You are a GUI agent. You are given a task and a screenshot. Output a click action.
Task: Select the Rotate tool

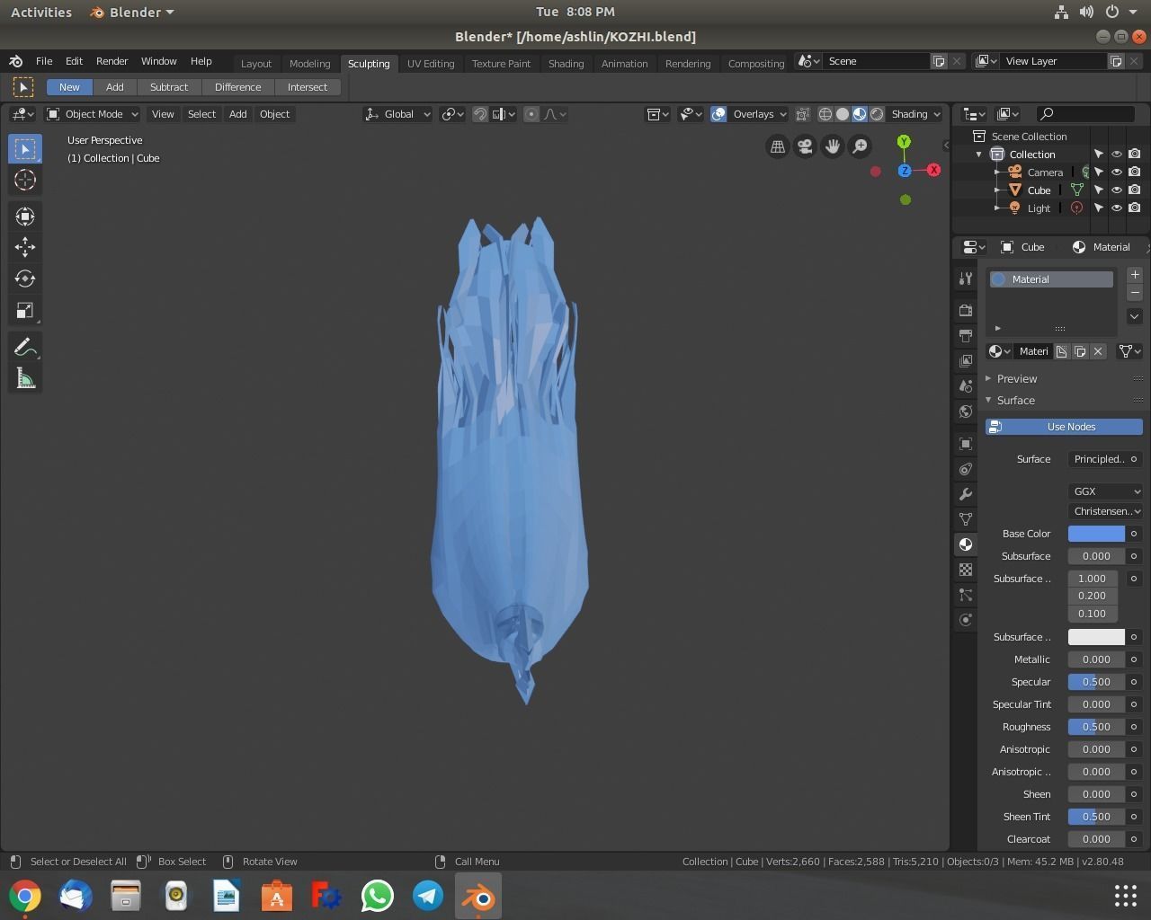pos(25,279)
